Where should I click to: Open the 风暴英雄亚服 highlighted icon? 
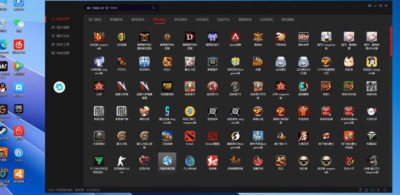167,161
